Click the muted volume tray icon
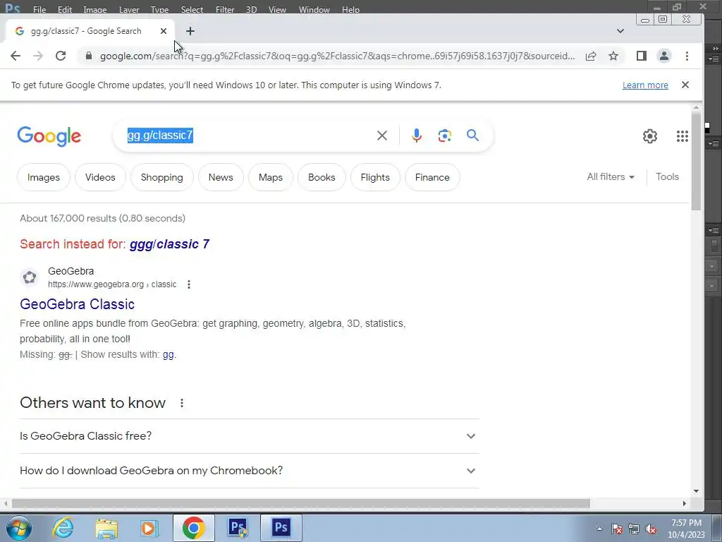The image size is (722, 542). 651,529
